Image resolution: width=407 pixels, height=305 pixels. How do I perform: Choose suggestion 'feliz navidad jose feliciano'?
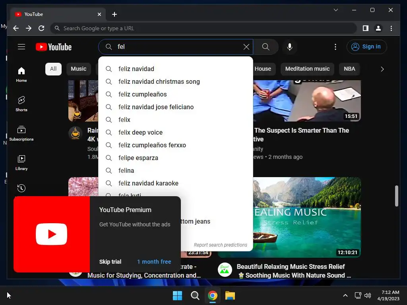point(175,107)
